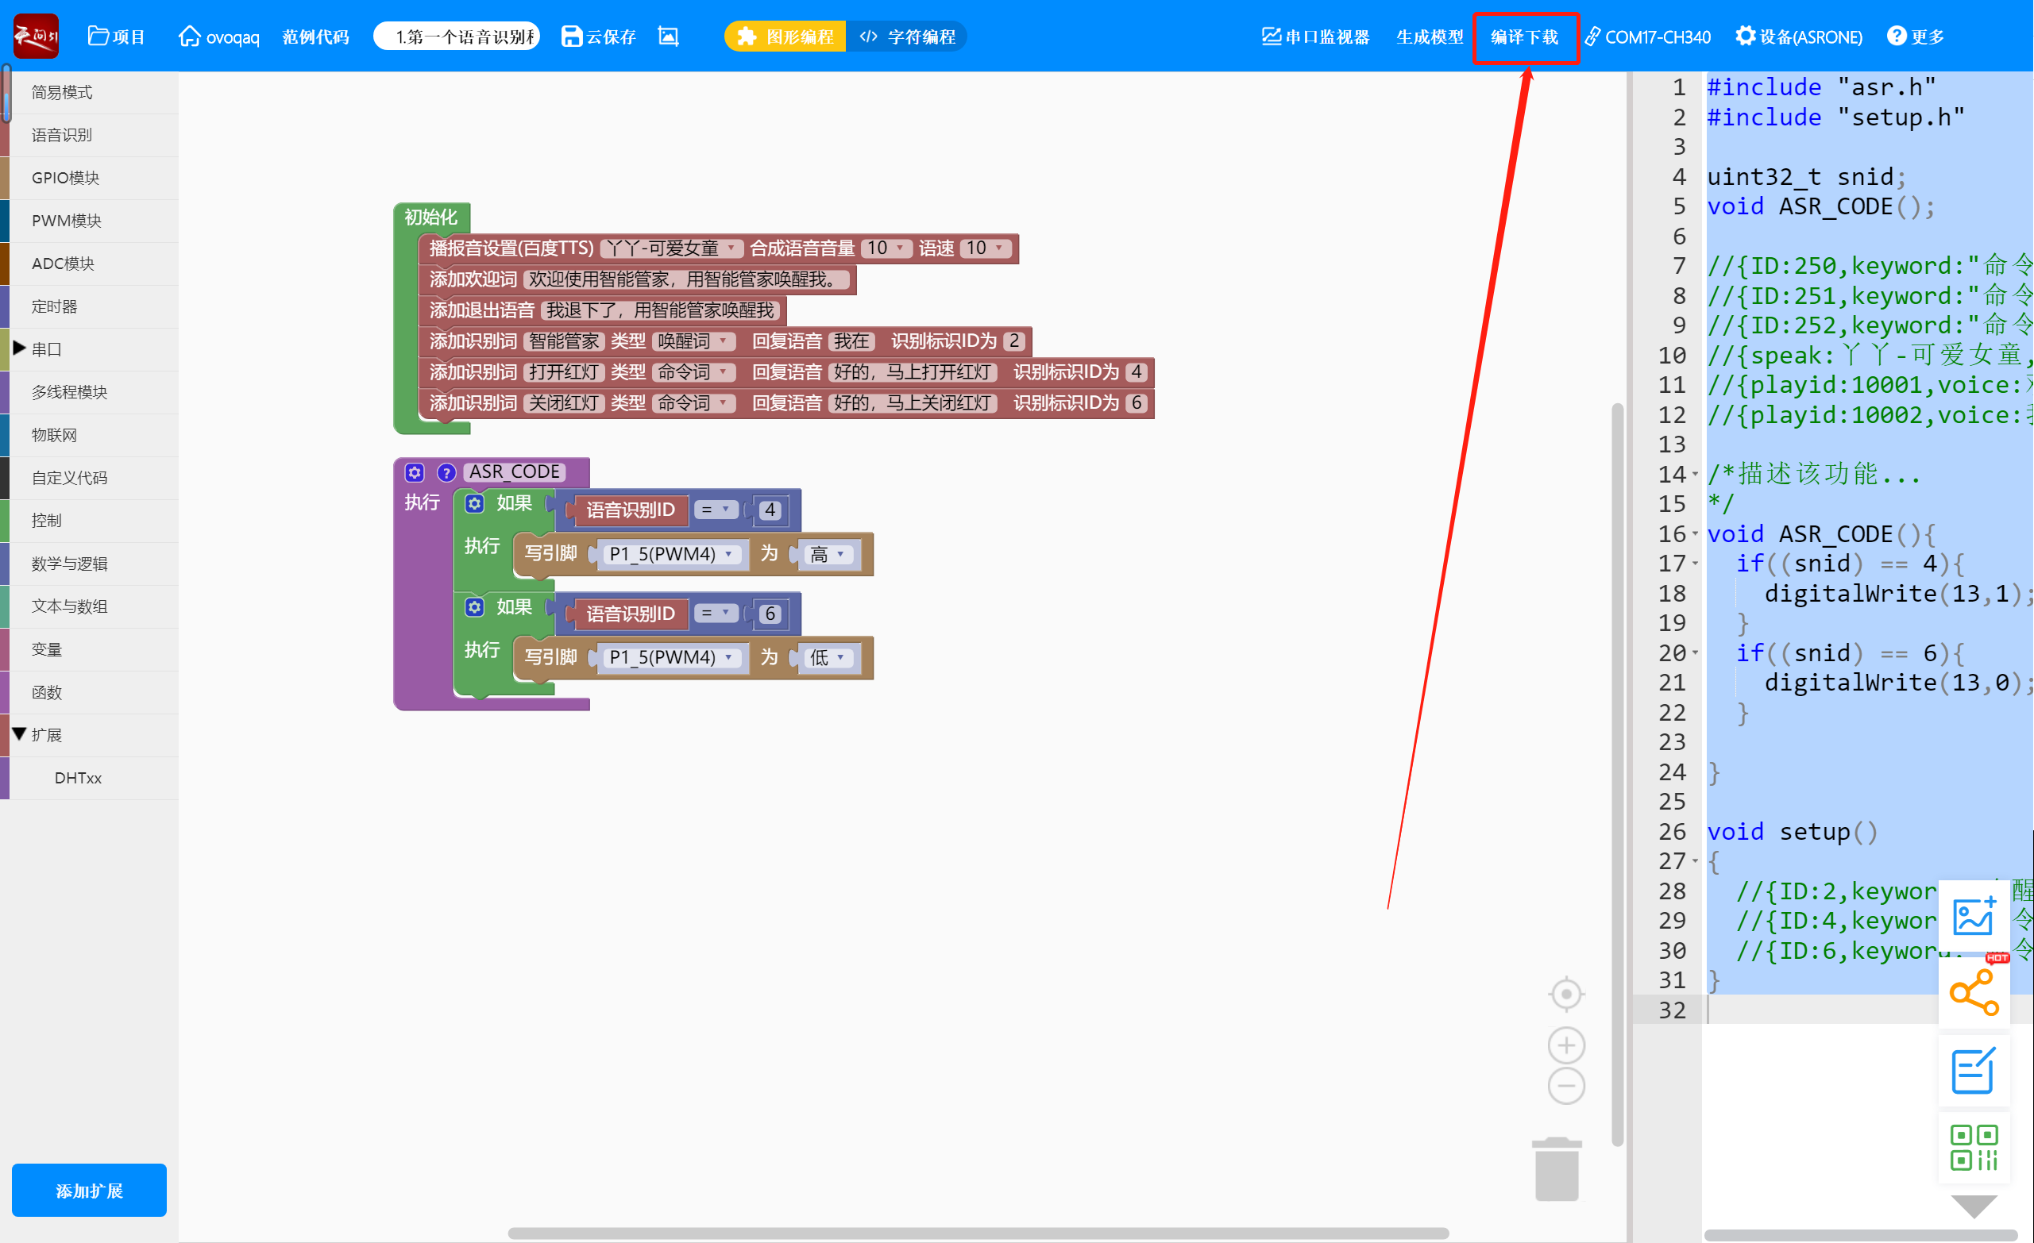Switch to 图形编程 mode
Screen dimensions: 2034x1243
pyautogui.click(x=785, y=37)
